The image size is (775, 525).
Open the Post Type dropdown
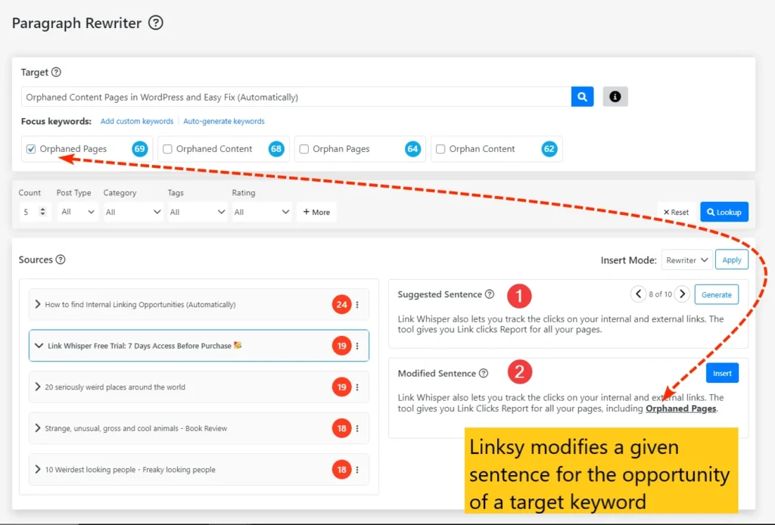tap(77, 212)
